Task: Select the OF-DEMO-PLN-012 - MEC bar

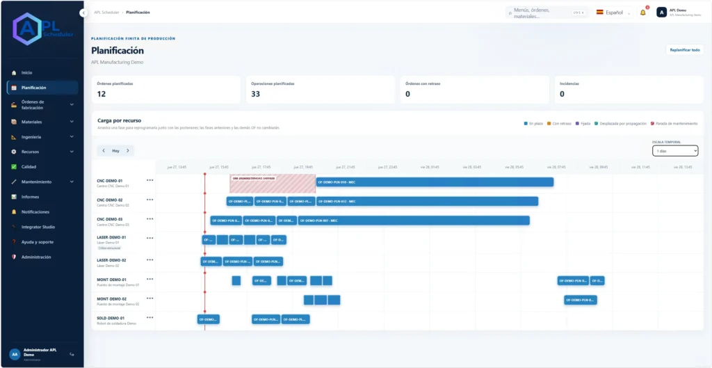Action: click(428, 201)
